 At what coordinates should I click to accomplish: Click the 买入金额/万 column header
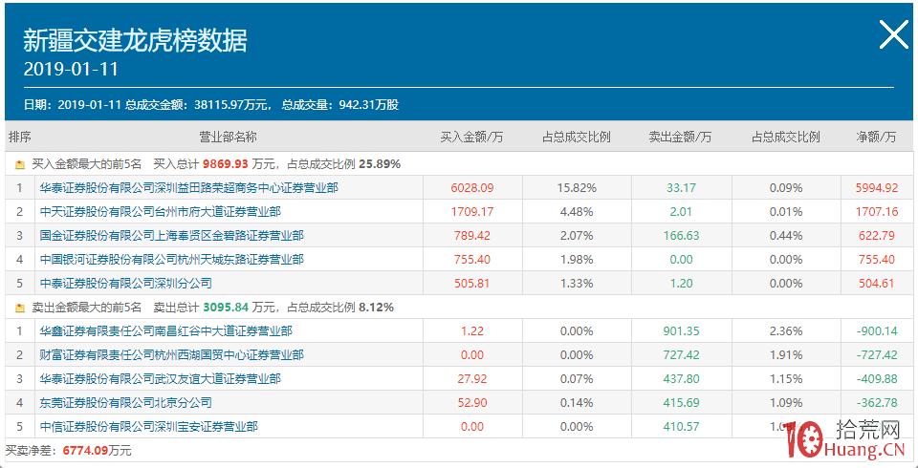pos(471,138)
